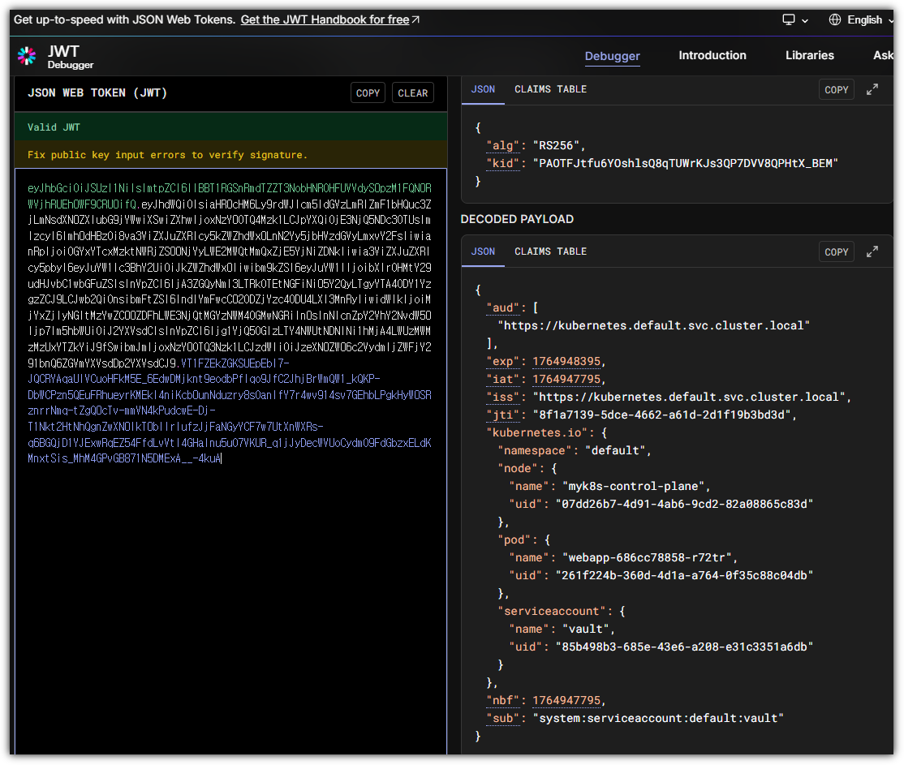Select JSON tab in decoded payload
This screenshot has width=904, height=765.
483,251
